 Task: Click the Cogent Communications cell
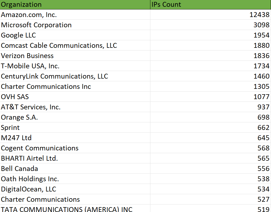[40, 148]
